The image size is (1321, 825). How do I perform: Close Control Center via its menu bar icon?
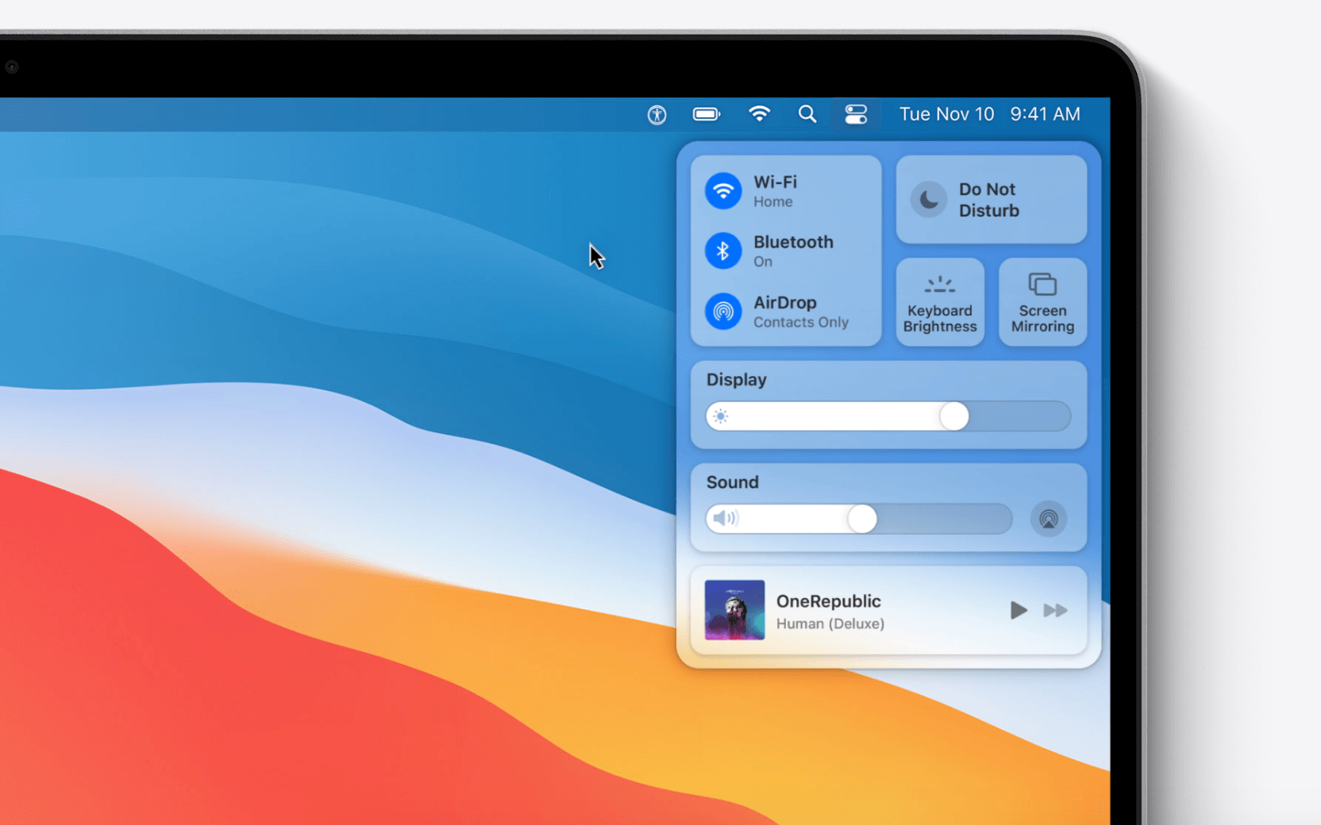(x=856, y=114)
